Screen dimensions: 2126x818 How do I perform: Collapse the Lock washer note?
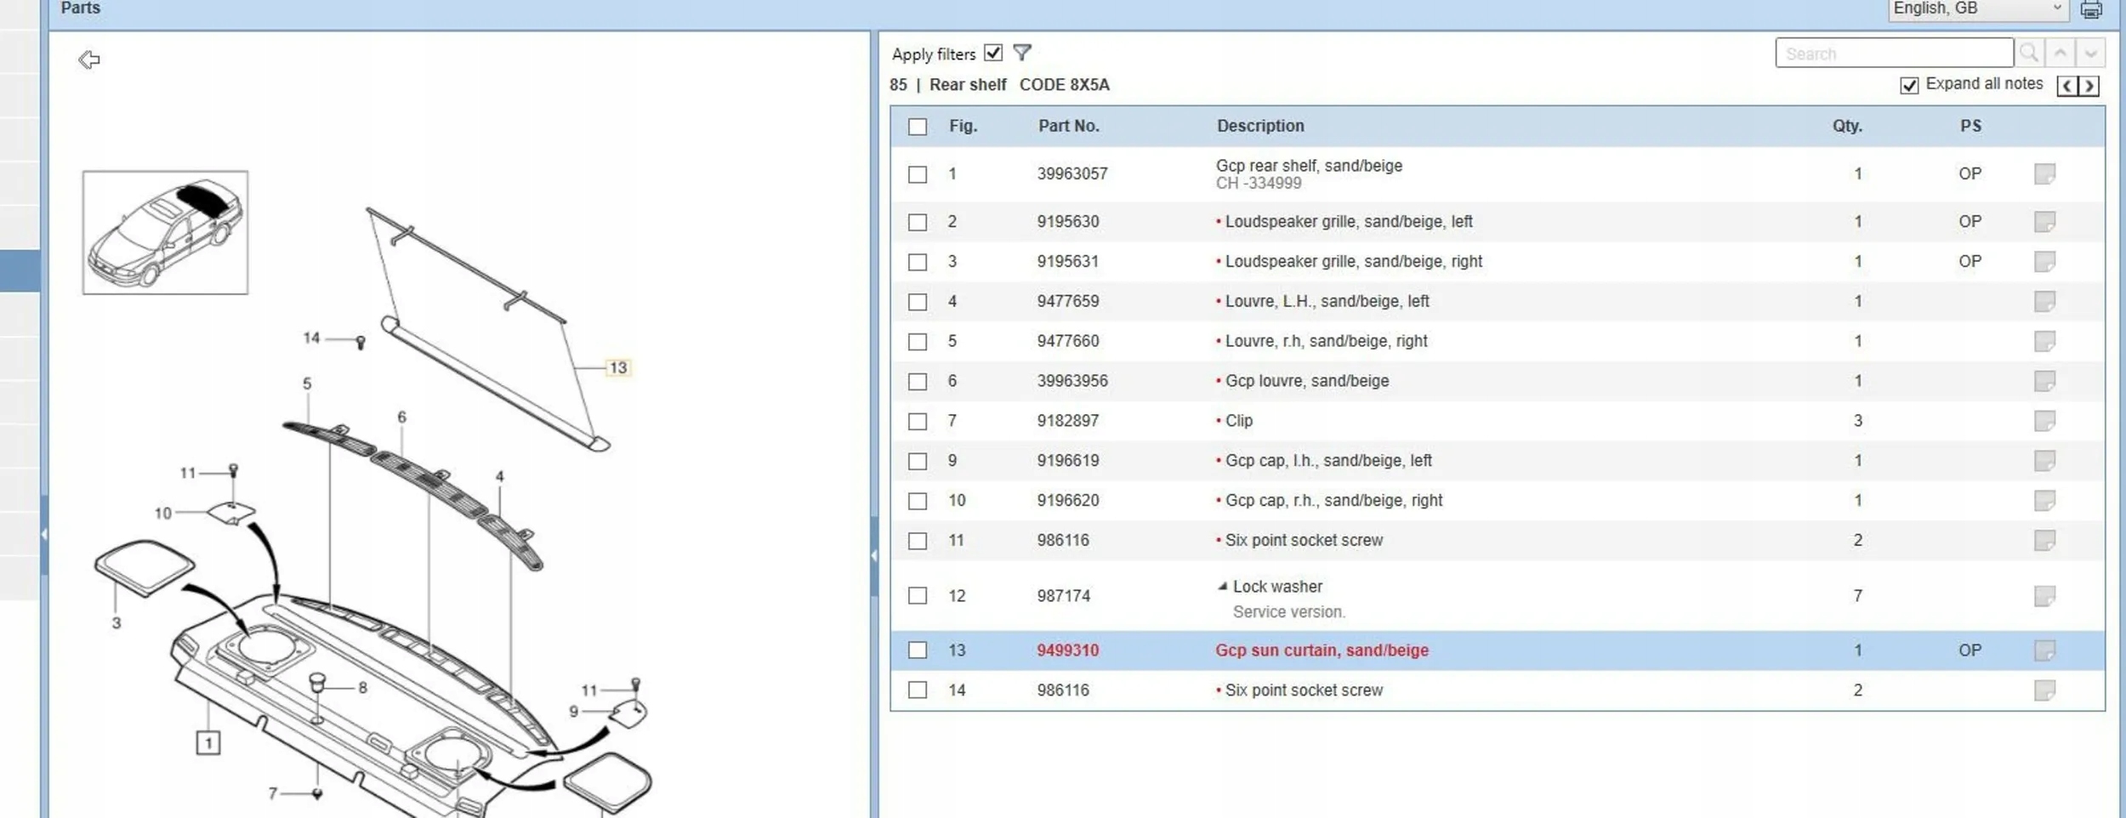click(x=1222, y=586)
